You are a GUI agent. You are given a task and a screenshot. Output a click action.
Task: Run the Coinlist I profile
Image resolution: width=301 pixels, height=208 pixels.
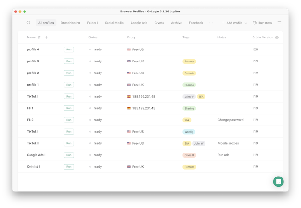point(69,167)
